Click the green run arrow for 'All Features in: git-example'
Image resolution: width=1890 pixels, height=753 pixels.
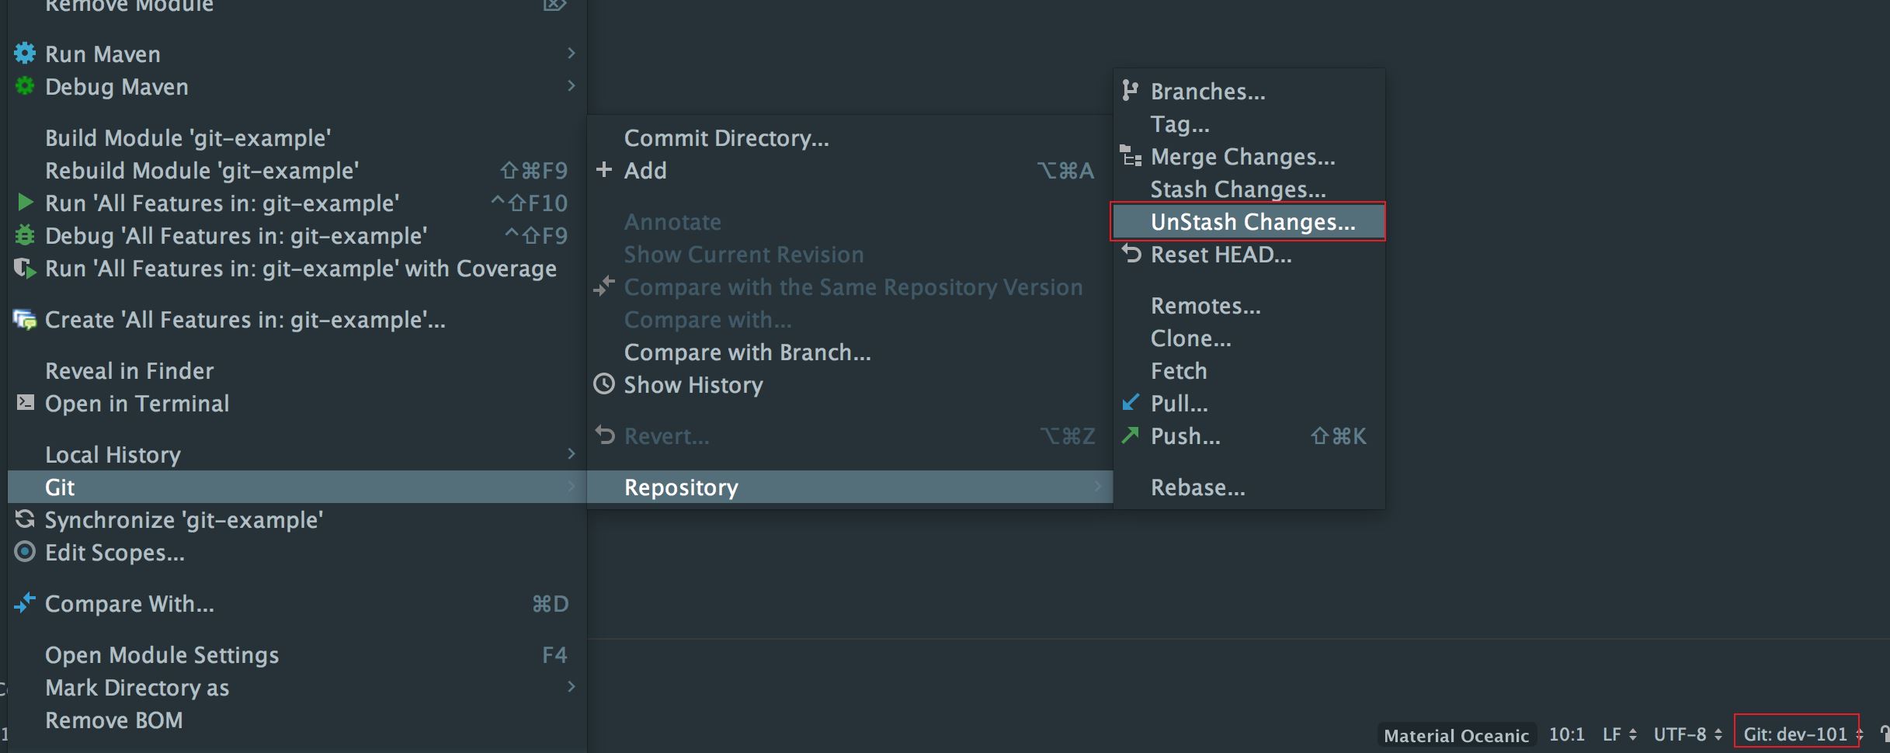pyautogui.click(x=24, y=203)
